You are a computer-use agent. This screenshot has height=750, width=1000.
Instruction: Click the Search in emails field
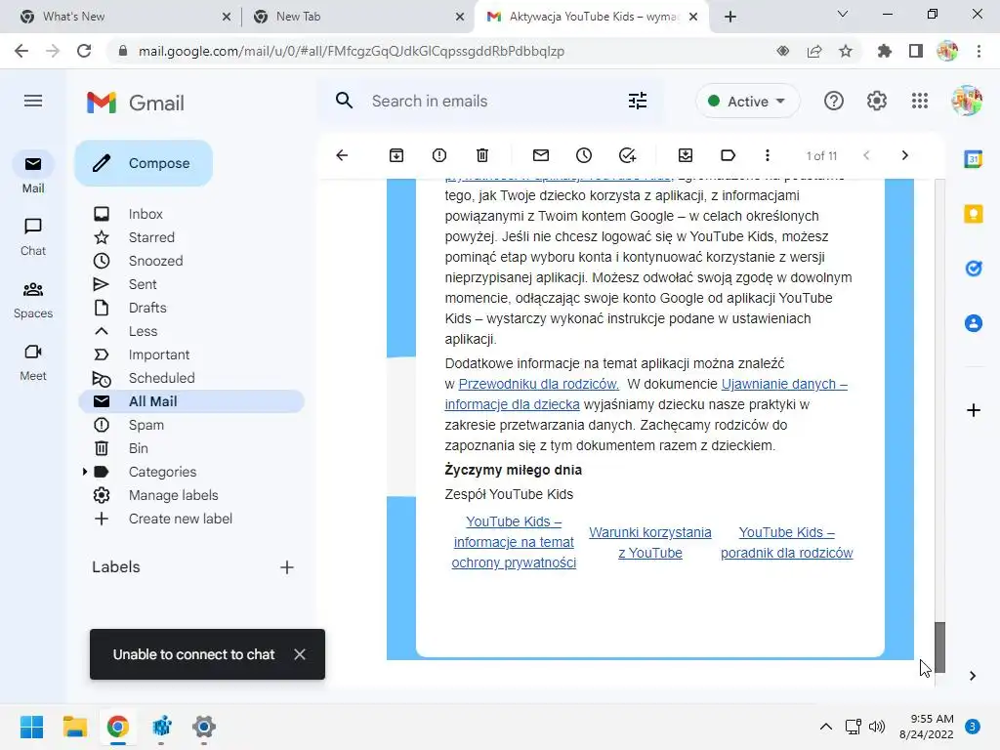pyautogui.click(x=491, y=101)
